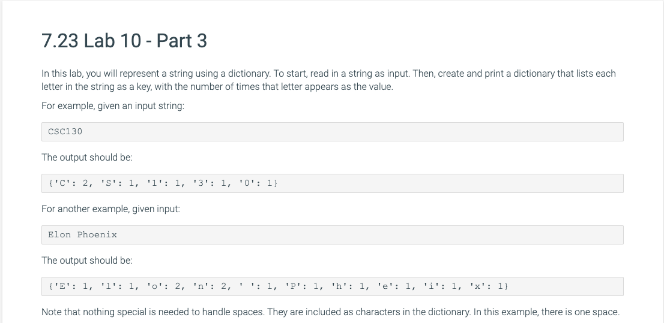The width and height of the screenshot is (664, 323).
Task: Click the CSC130 example input box
Action: pos(333,131)
